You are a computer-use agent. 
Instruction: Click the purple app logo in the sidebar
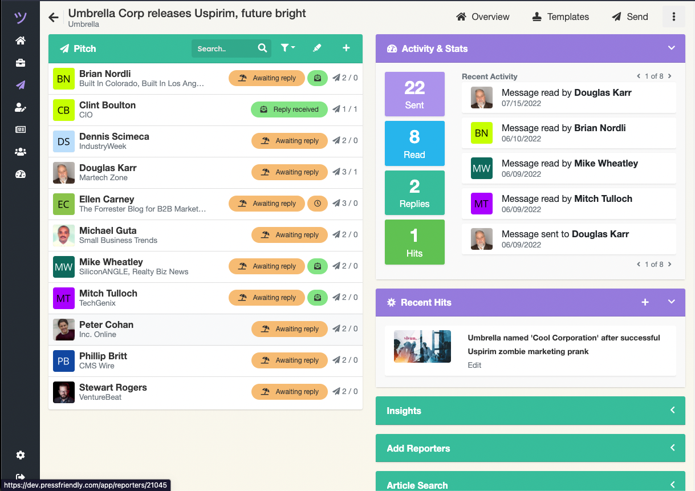click(x=21, y=17)
